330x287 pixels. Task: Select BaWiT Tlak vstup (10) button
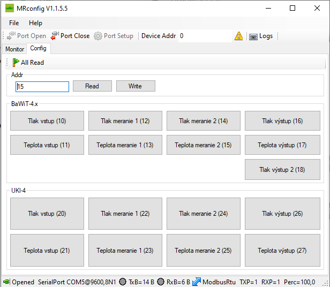[47, 121]
